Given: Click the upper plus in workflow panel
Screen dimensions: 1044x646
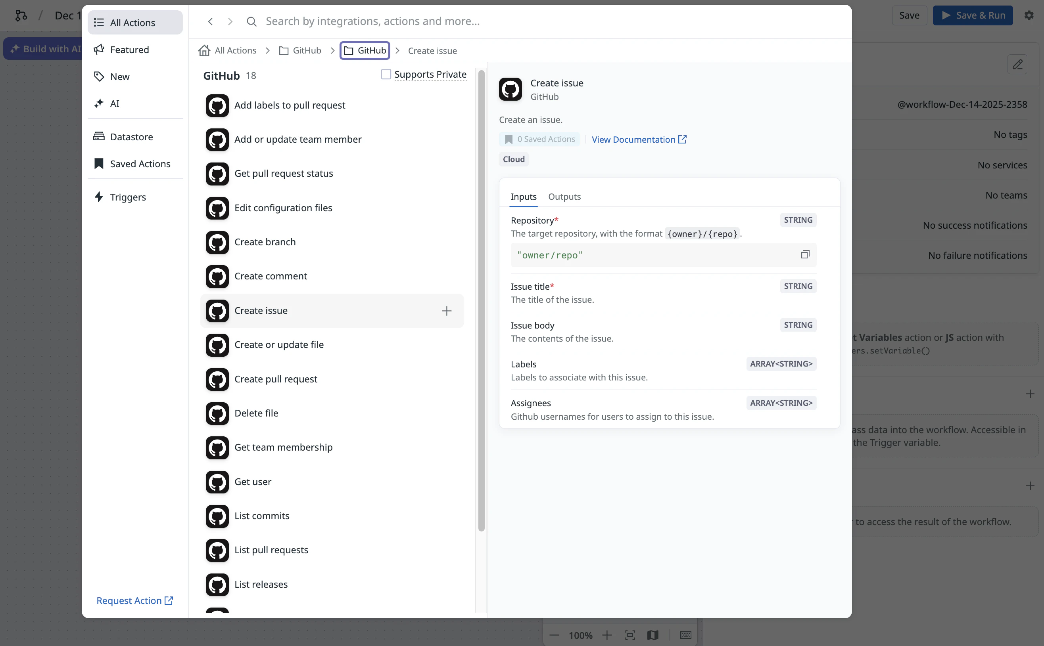Looking at the screenshot, I should 1030,394.
